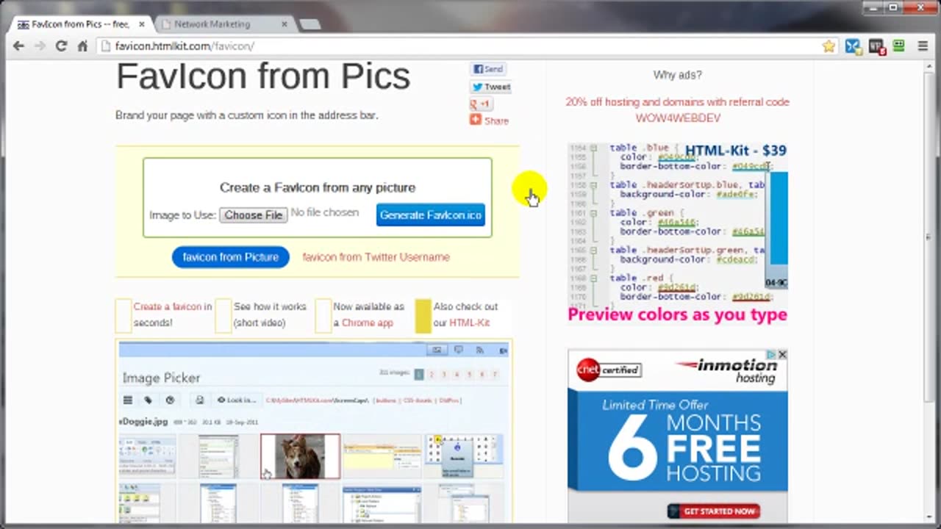Click the Facebook Send button
The image size is (941, 529).
click(x=488, y=69)
